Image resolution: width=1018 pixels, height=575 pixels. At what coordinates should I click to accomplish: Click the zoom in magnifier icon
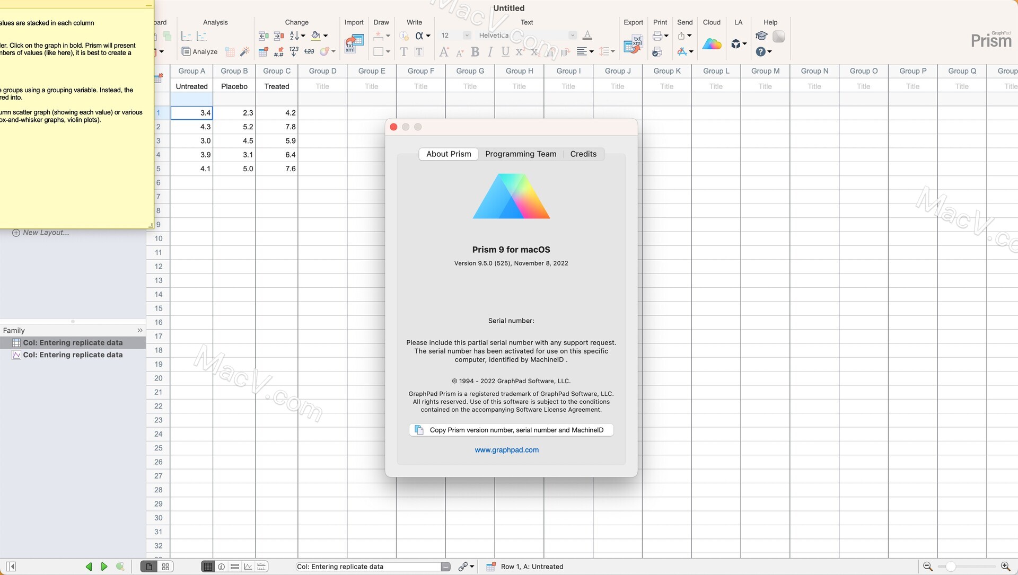point(1005,567)
